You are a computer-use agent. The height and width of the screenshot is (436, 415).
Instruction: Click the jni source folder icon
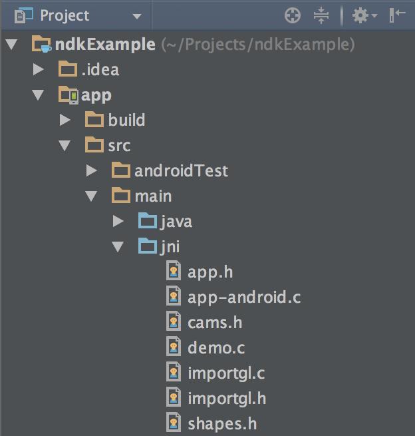pos(147,247)
